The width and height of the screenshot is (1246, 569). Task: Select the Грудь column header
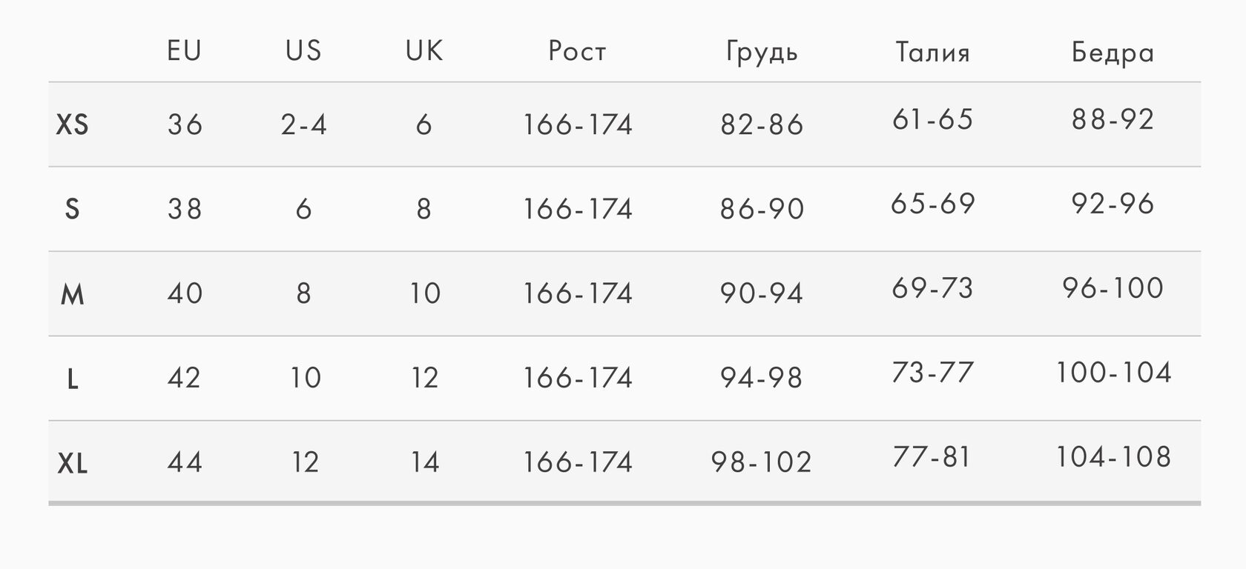pyautogui.click(x=762, y=52)
